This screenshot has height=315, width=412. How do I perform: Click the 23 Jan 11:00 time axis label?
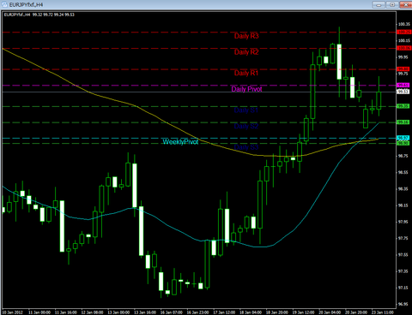click(383, 312)
